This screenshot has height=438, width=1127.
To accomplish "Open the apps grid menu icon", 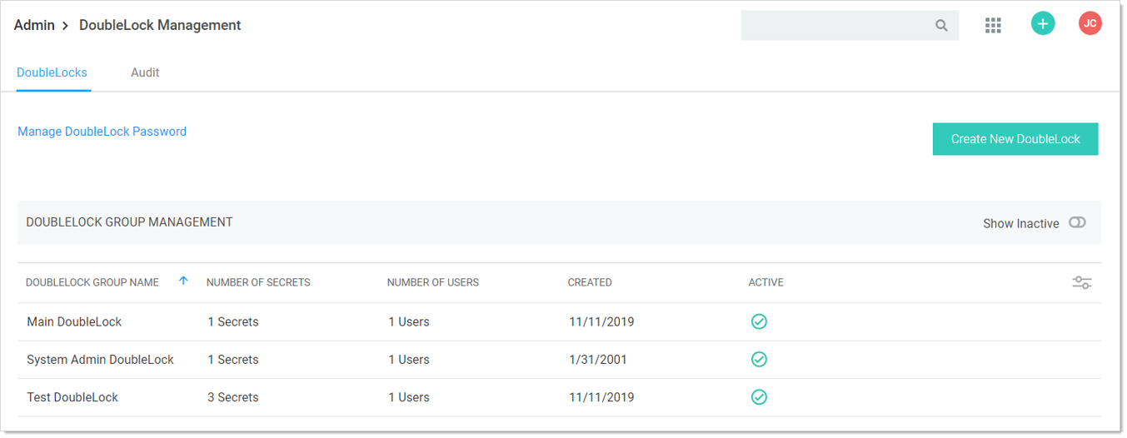I will 993,25.
